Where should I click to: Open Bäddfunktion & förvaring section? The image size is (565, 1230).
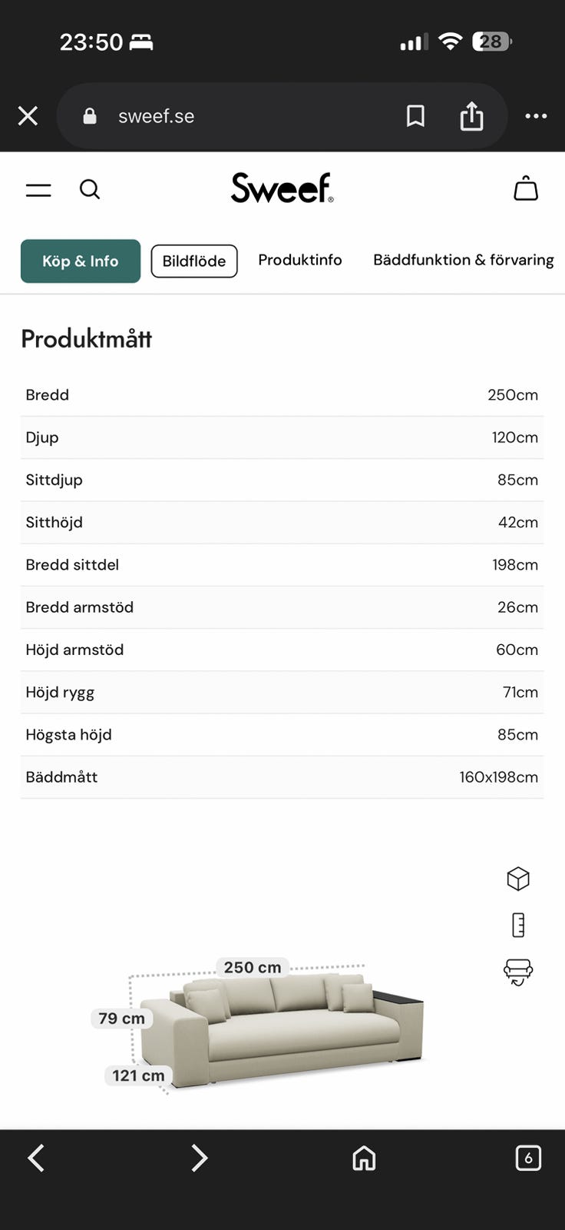click(463, 260)
